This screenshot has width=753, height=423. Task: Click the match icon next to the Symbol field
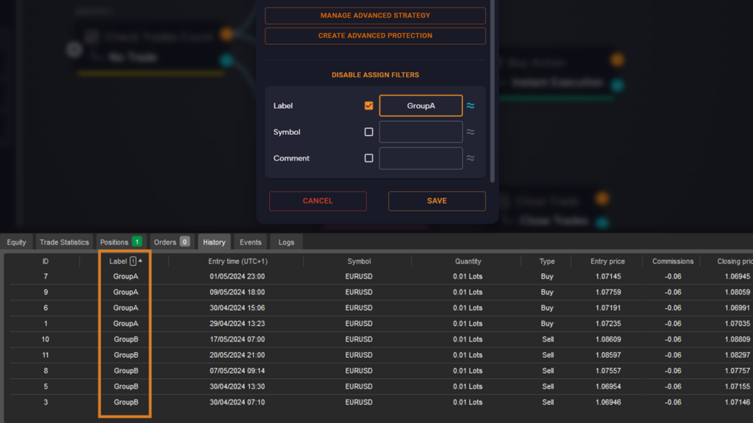coord(470,131)
